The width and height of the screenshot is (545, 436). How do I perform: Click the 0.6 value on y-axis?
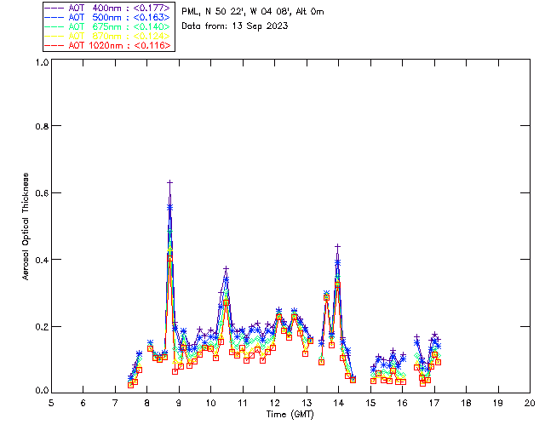(42, 193)
